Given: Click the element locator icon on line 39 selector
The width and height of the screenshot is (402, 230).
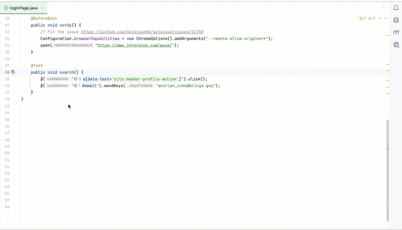Looking at the screenshot, I should [76, 79].
